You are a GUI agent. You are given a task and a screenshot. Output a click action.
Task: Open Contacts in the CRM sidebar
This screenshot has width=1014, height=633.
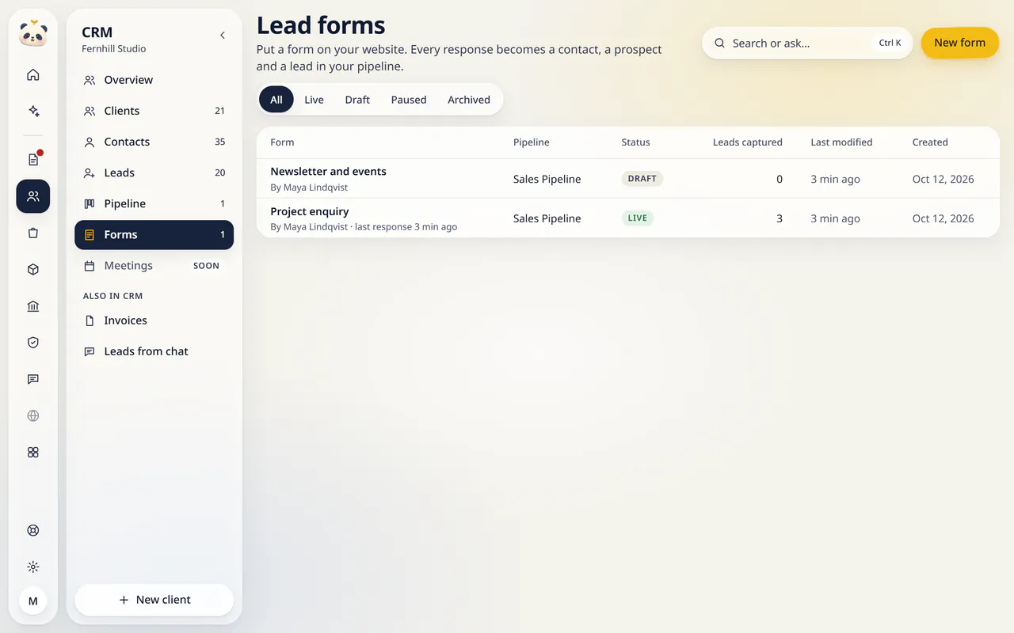click(x=154, y=142)
